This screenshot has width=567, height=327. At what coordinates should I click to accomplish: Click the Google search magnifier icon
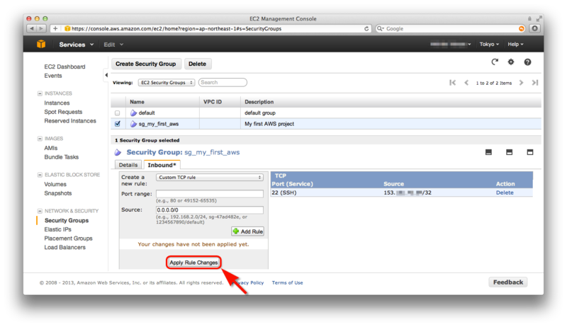[380, 28]
